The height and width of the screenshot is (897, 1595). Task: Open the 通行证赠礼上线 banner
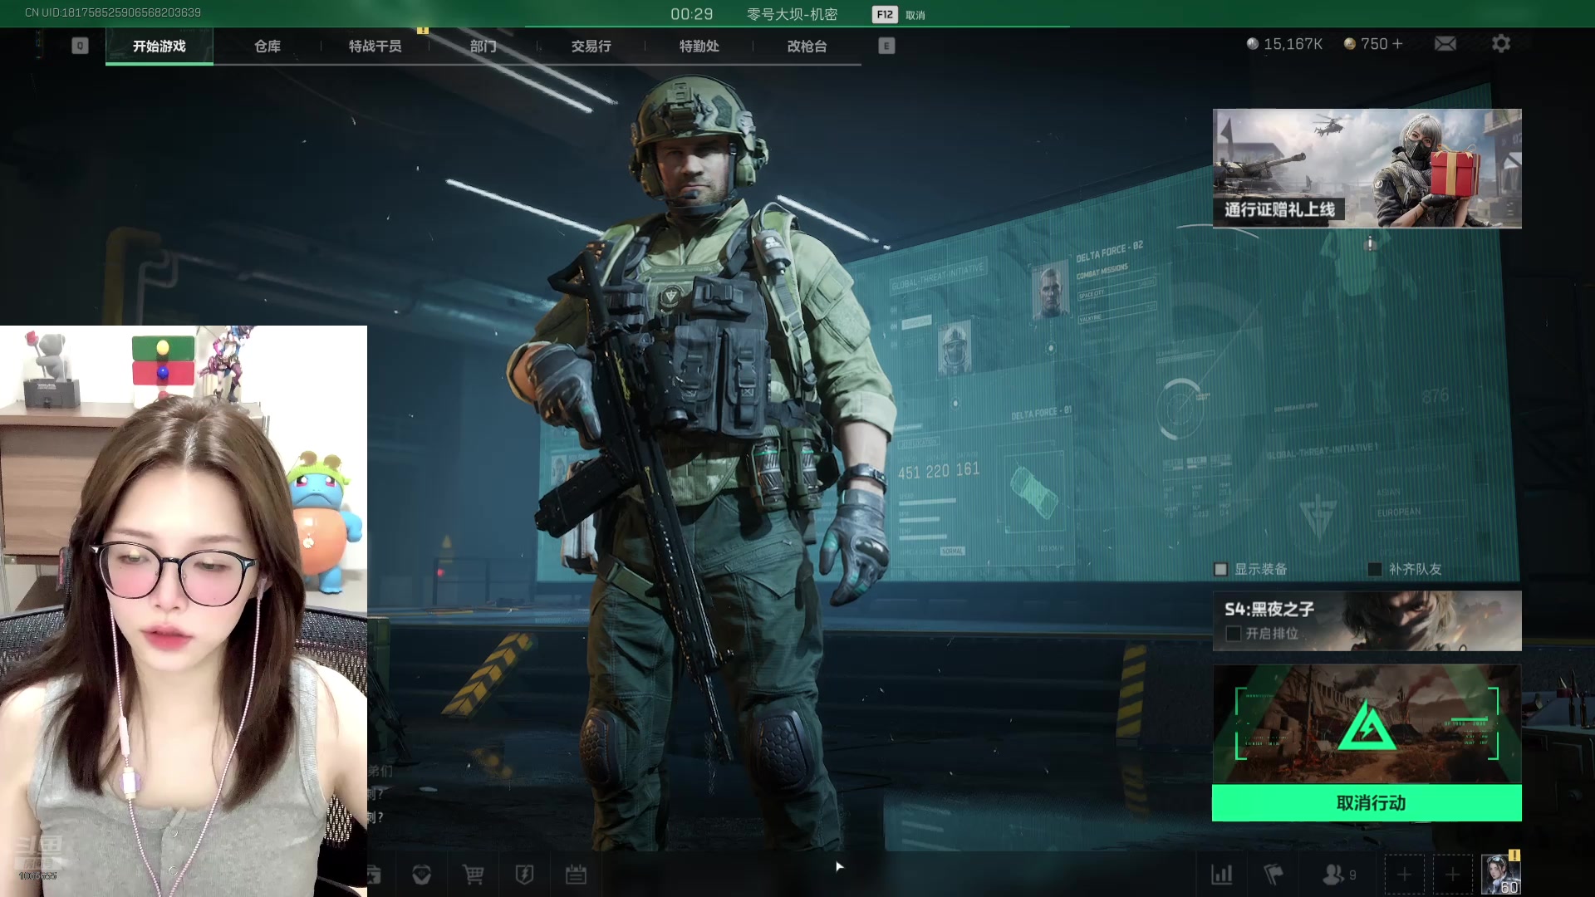pyautogui.click(x=1367, y=169)
